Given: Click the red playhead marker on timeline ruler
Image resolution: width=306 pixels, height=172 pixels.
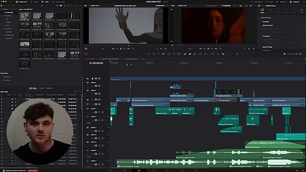Looking at the screenshot, I should (110, 62).
